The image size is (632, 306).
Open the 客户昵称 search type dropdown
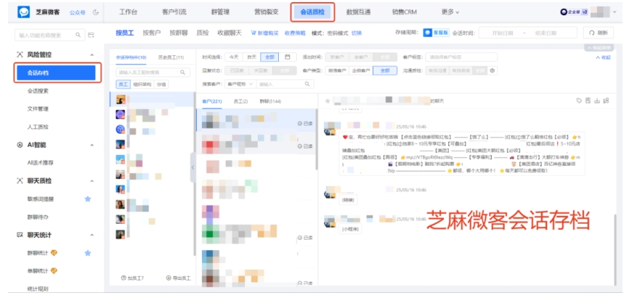tap(240, 84)
